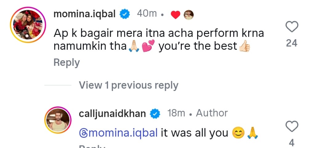Click the red heart next to 40m
Screen dimensions: 315x148
pos(175,14)
